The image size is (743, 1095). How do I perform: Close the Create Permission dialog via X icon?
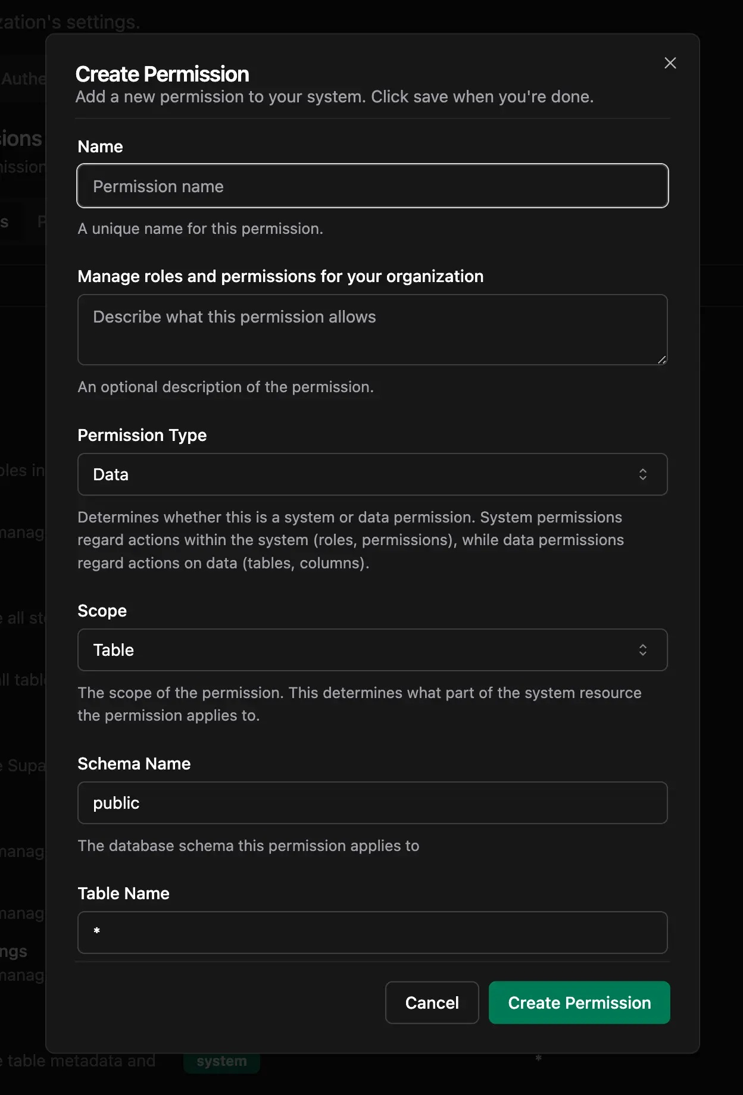pos(670,63)
